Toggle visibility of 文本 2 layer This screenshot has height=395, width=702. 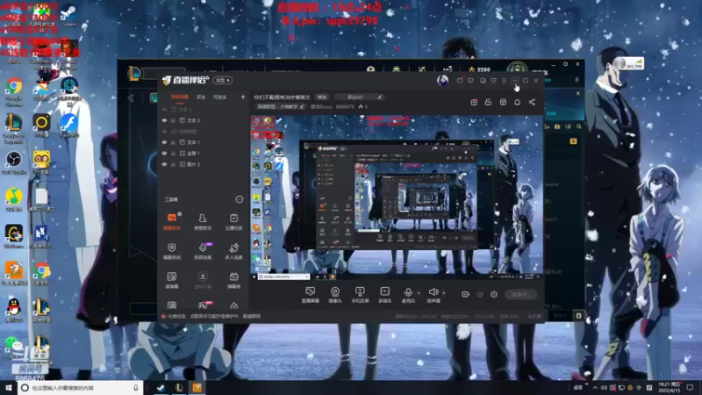point(164,120)
